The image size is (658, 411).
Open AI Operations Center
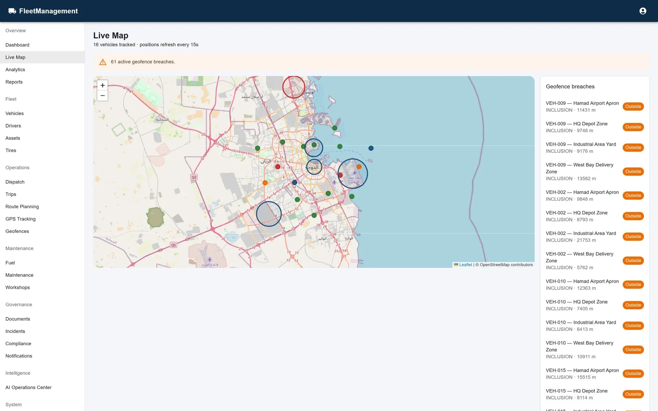(42, 387)
